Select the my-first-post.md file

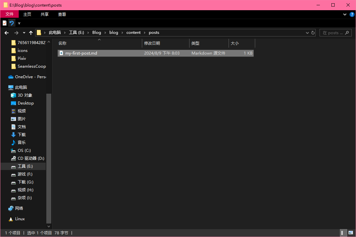click(81, 53)
